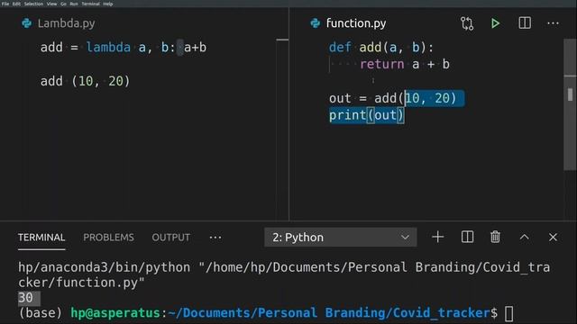Click the 'print(out)' line
This screenshot has height=324, width=577.
point(367,115)
